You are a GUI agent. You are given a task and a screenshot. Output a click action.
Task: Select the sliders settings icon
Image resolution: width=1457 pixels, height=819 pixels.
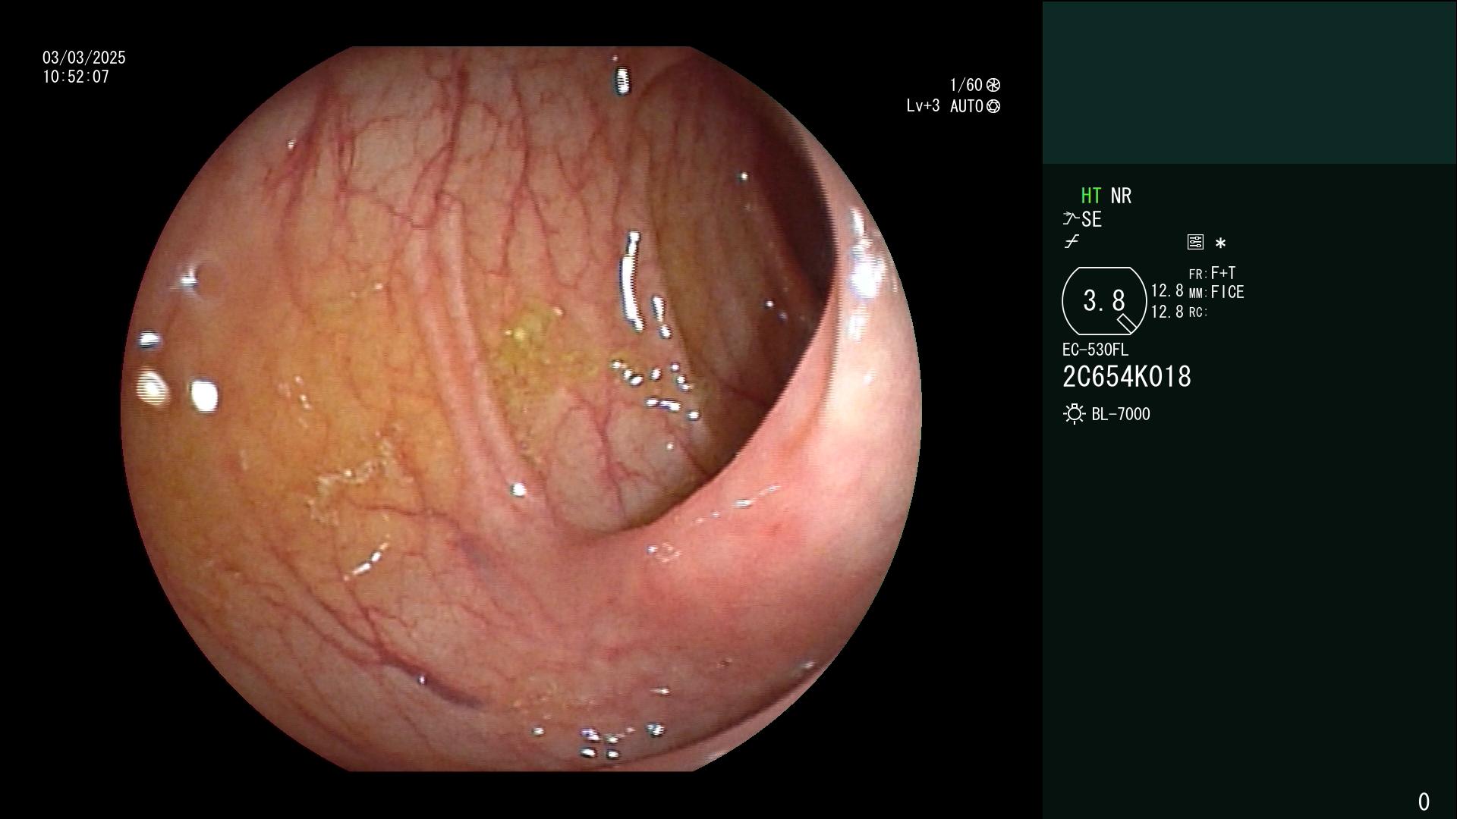[x=1195, y=242]
